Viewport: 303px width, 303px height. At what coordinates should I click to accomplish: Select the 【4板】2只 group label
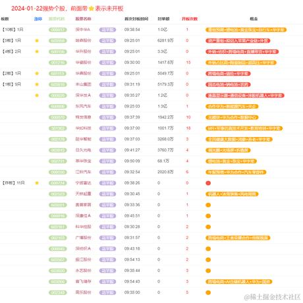click(x=11, y=51)
